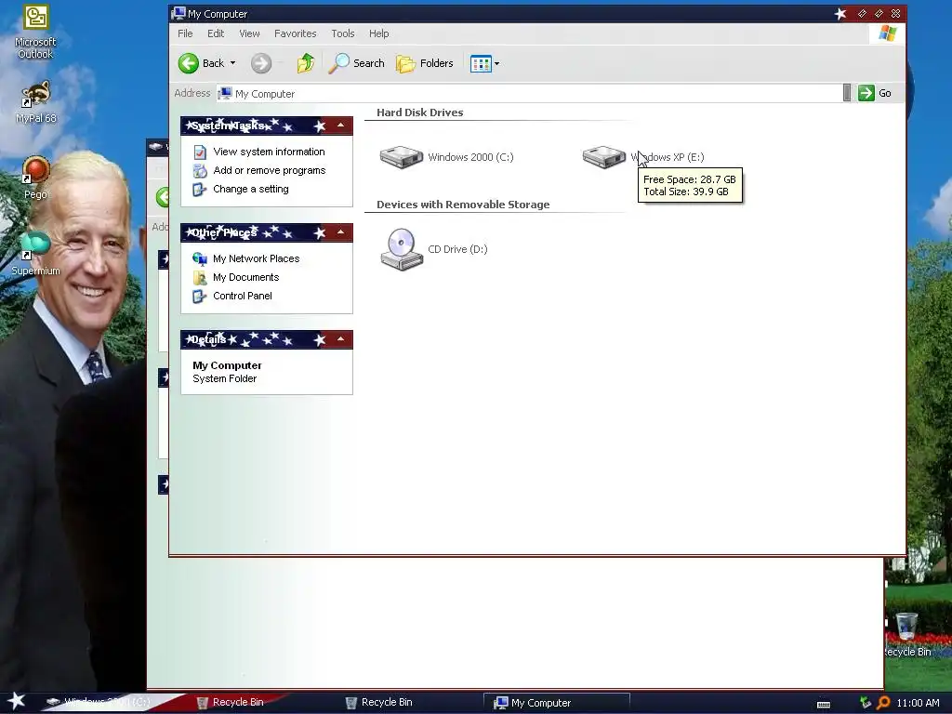Open My Network Places link
This screenshot has height=714, width=952.
tap(257, 258)
